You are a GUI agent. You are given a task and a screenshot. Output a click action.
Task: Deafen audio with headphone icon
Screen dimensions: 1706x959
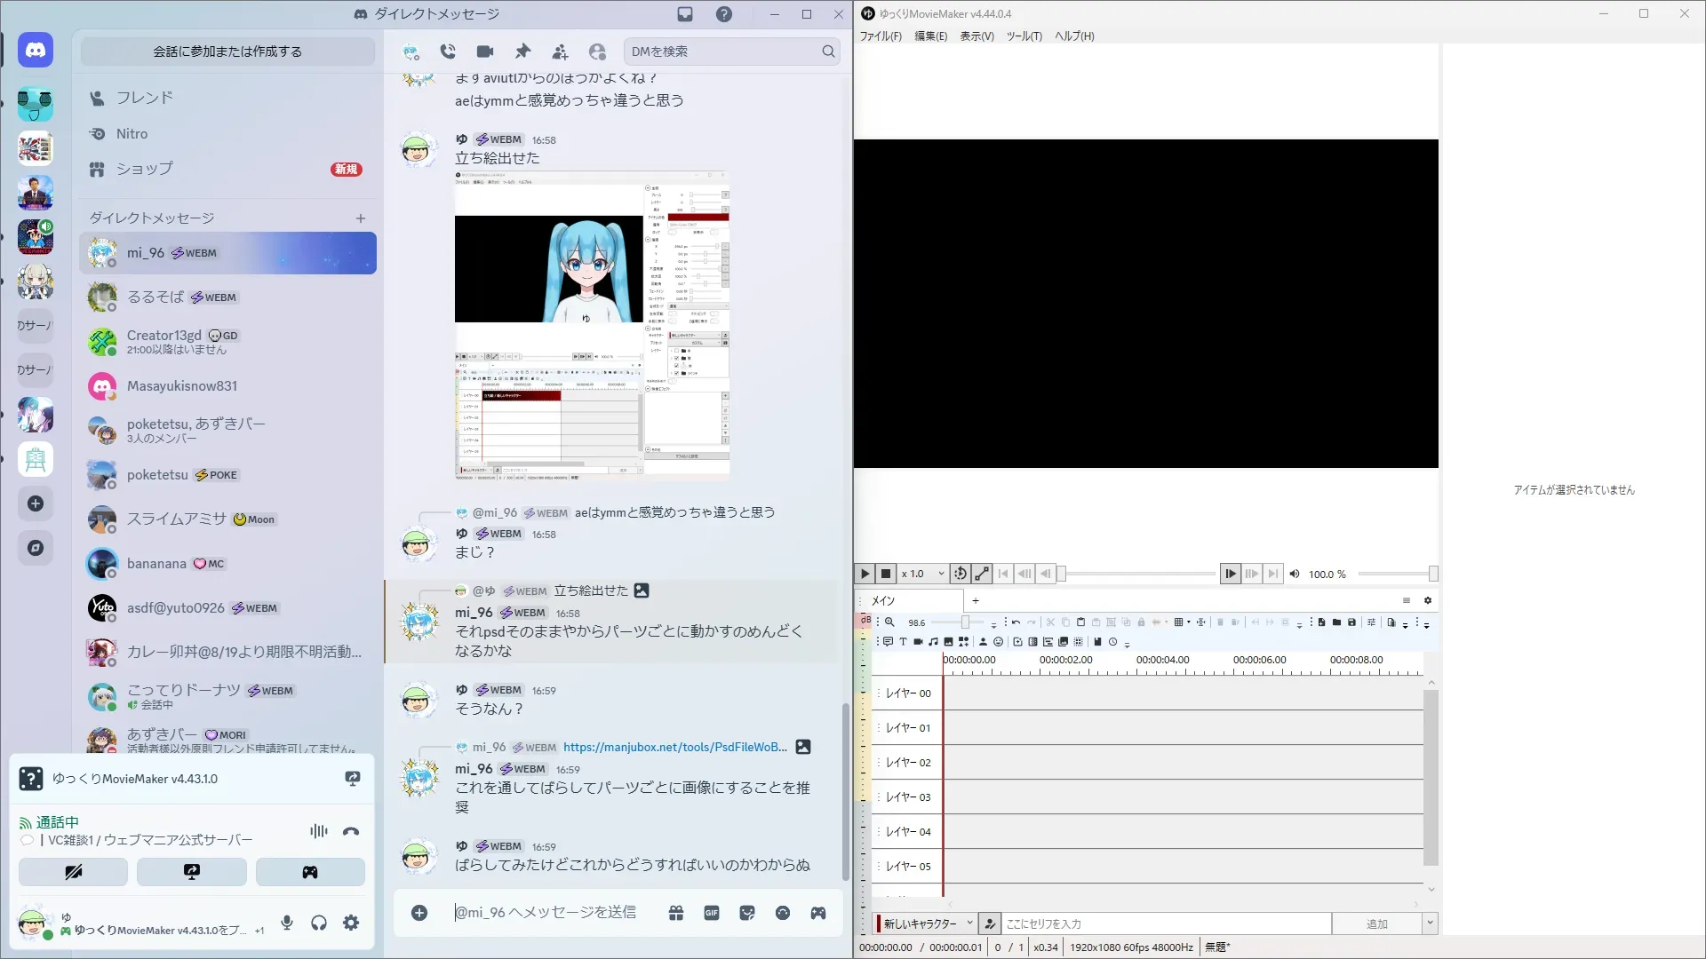(319, 923)
